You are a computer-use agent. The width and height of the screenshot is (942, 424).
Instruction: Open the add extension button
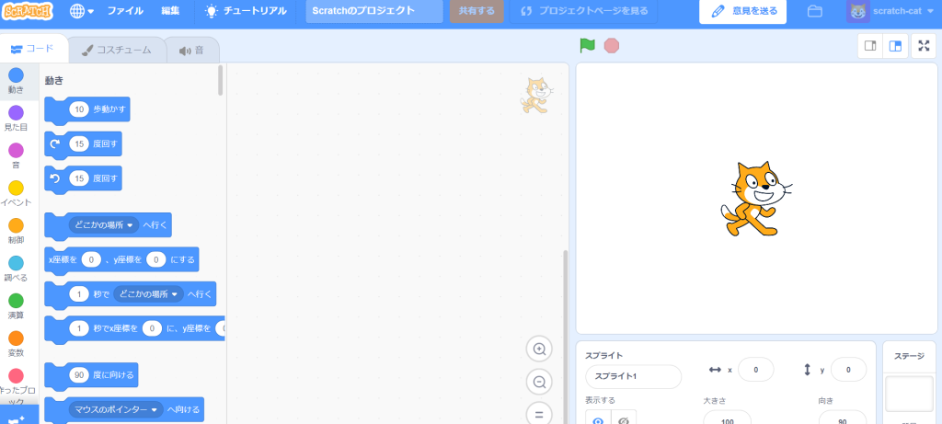tap(19, 416)
